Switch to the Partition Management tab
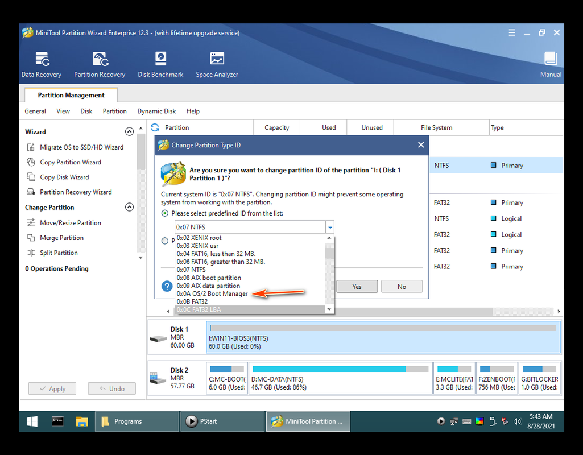This screenshot has height=455, width=583. click(71, 95)
